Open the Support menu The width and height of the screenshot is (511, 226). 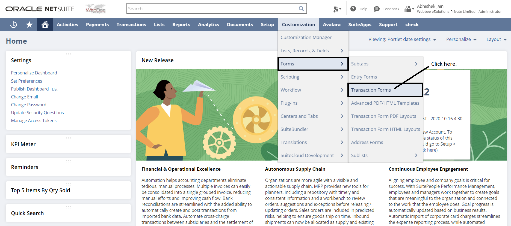click(388, 25)
